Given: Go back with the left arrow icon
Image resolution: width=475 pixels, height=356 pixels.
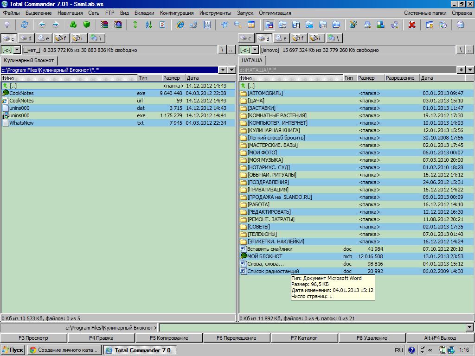Looking at the screenshot, I should 42,25.
